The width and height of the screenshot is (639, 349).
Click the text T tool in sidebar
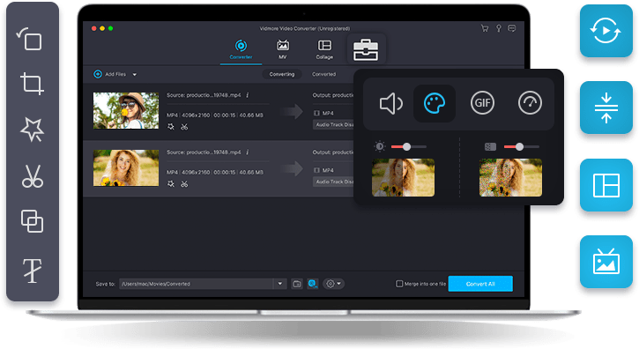[32, 271]
